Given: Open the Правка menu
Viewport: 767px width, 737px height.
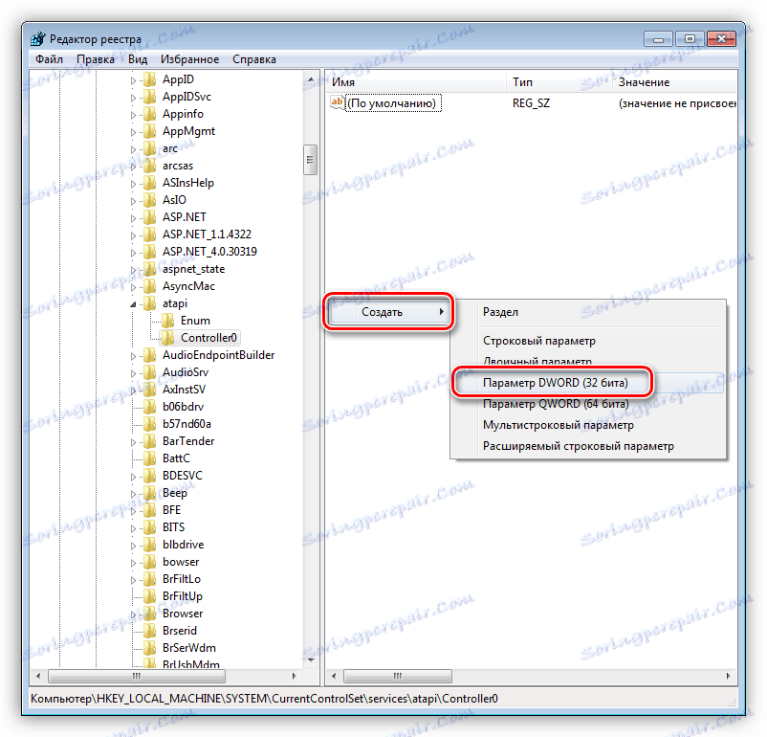Looking at the screenshot, I should click(96, 59).
